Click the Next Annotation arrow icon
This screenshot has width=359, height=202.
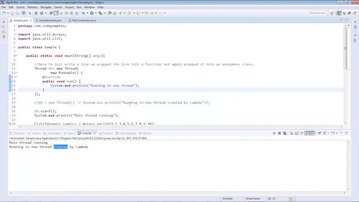coord(130,13)
